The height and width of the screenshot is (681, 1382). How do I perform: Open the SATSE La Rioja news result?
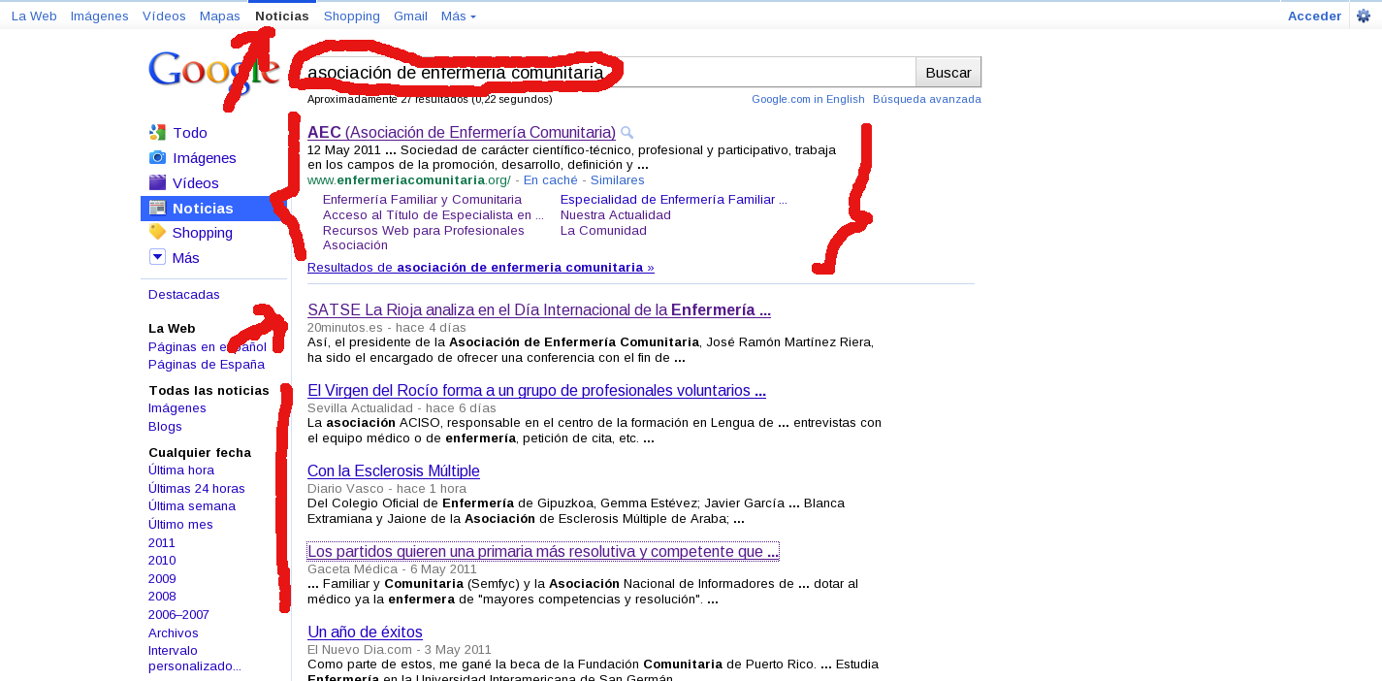[538, 310]
